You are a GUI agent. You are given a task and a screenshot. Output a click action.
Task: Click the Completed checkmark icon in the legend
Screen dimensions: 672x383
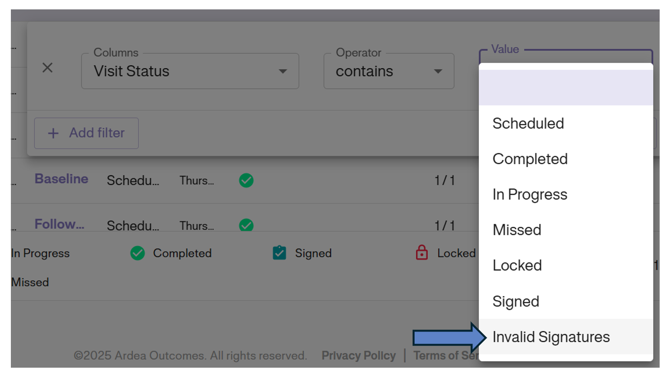(x=138, y=253)
